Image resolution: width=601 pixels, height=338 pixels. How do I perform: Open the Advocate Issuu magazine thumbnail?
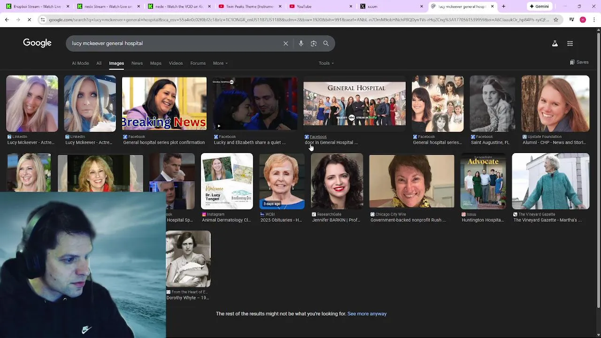click(x=483, y=181)
